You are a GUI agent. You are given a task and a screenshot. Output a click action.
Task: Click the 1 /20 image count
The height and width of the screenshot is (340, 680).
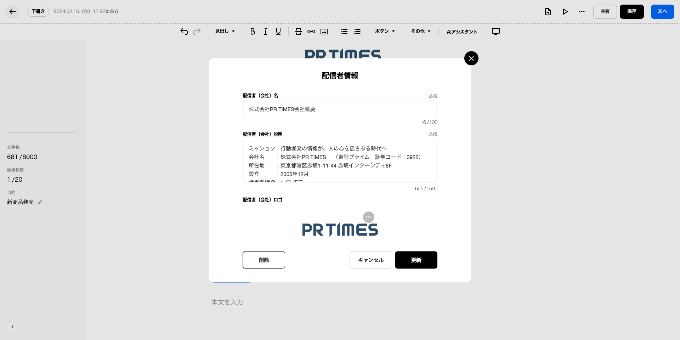pos(15,180)
